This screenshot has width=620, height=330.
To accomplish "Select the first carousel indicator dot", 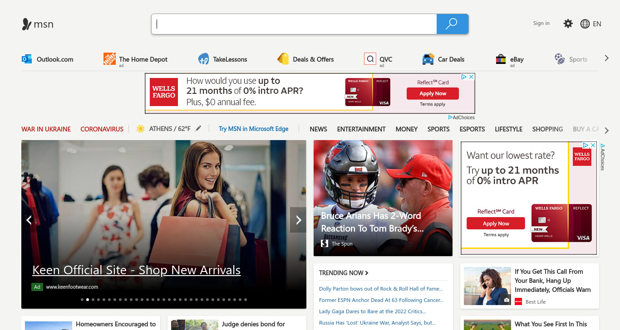I will [82, 300].
